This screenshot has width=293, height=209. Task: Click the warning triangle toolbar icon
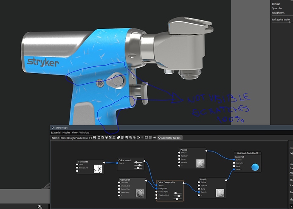pyautogui.click(x=114, y=137)
